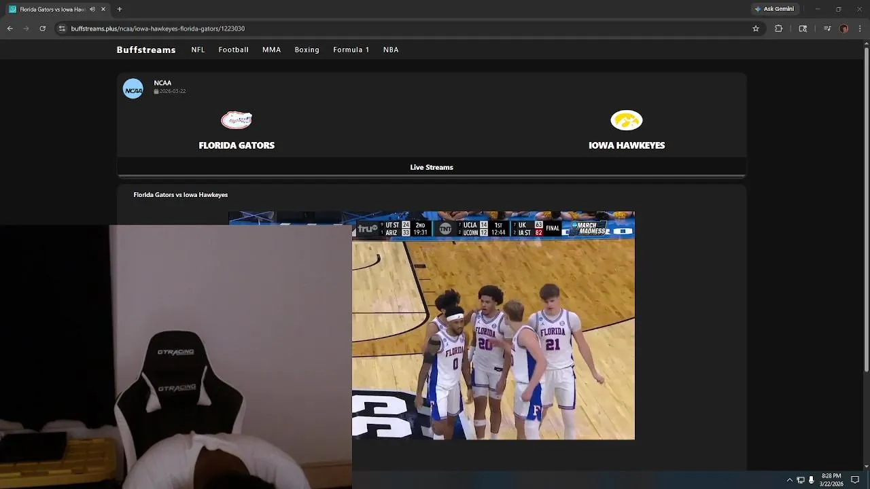Viewport: 870px width, 489px height.
Task: Click forward navigation arrow
Action: click(x=26, y=29)
